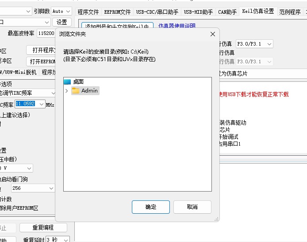
Task: Open the USB-CDC/串口助手 tab
Action: tap(157, 12)
